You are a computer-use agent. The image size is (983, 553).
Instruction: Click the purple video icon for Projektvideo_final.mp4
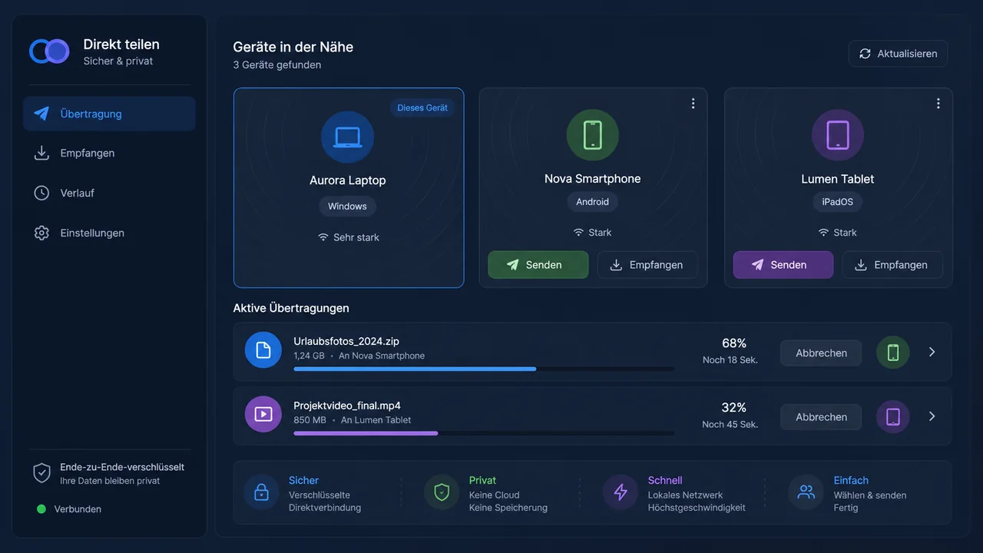[263, 415]
